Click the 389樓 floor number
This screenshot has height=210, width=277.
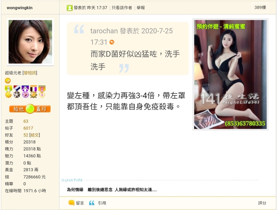(260, 7)
